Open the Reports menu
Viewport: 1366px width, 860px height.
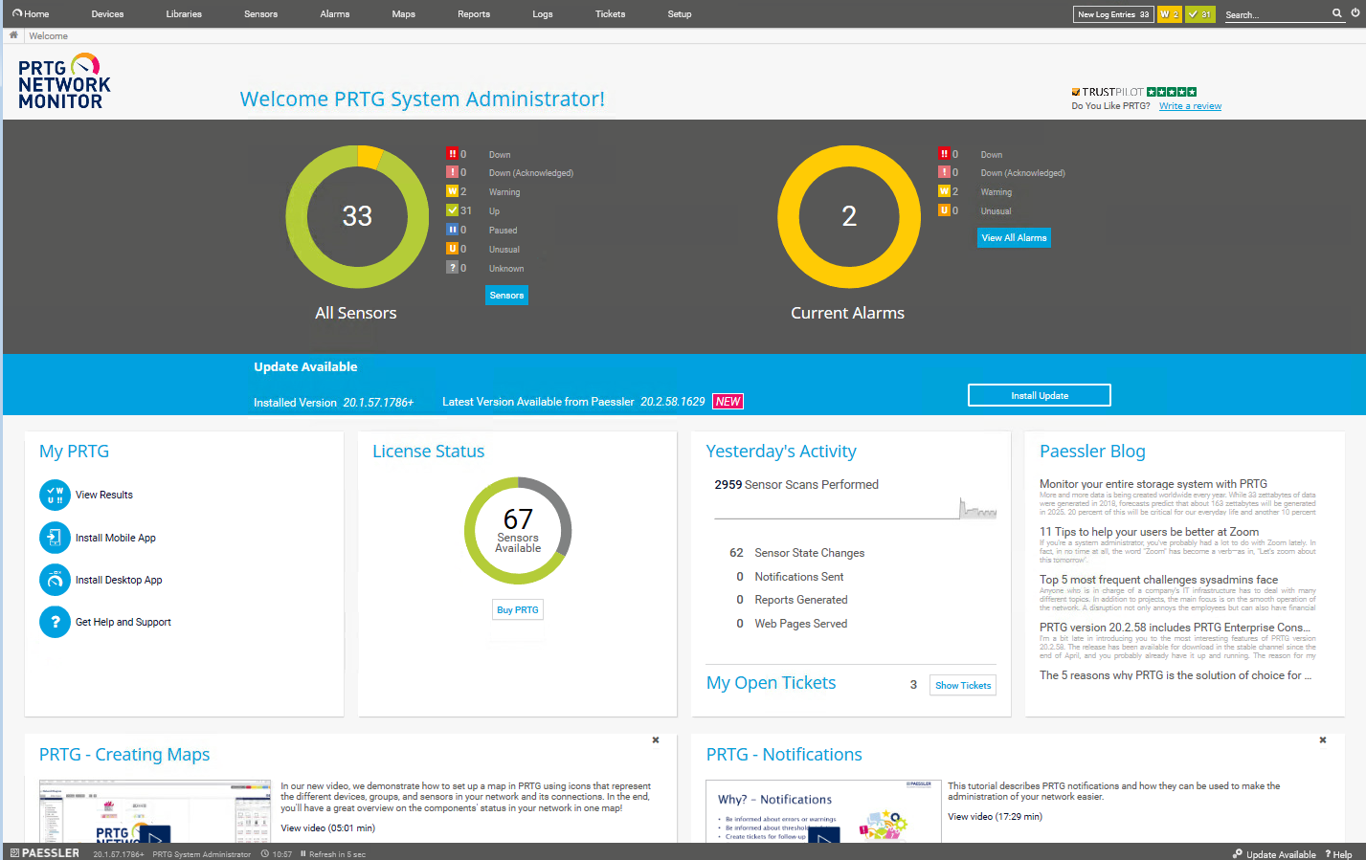coord(474,14)
